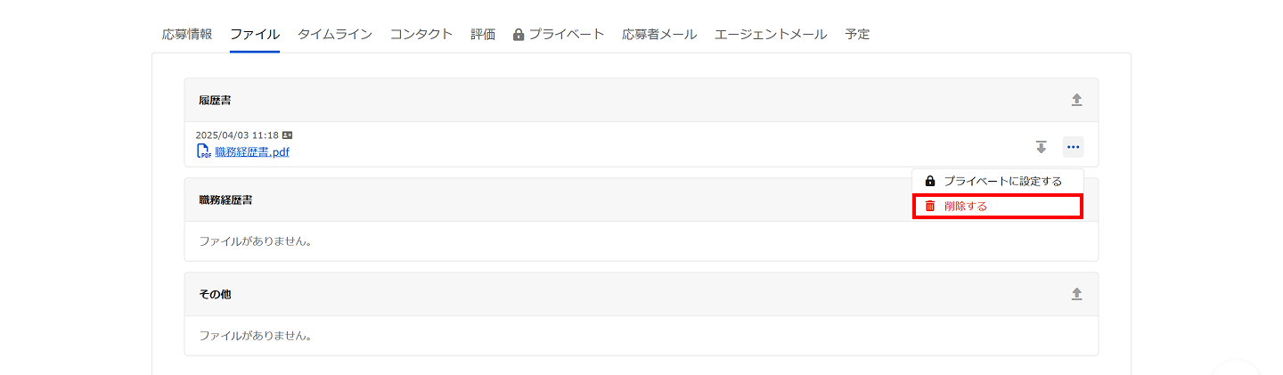Click the red trash icon
Image resolution: width=1283 pixels, height=375 pixels.
click(930, 206)
